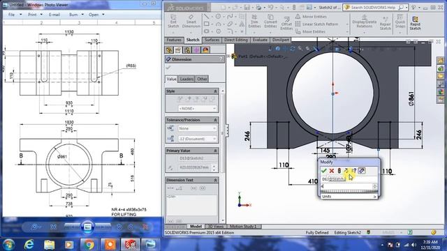This screenshot has height=251, width=447.
Task: Click actual-size button in Photo Viewer
Action: pos(53,227)
